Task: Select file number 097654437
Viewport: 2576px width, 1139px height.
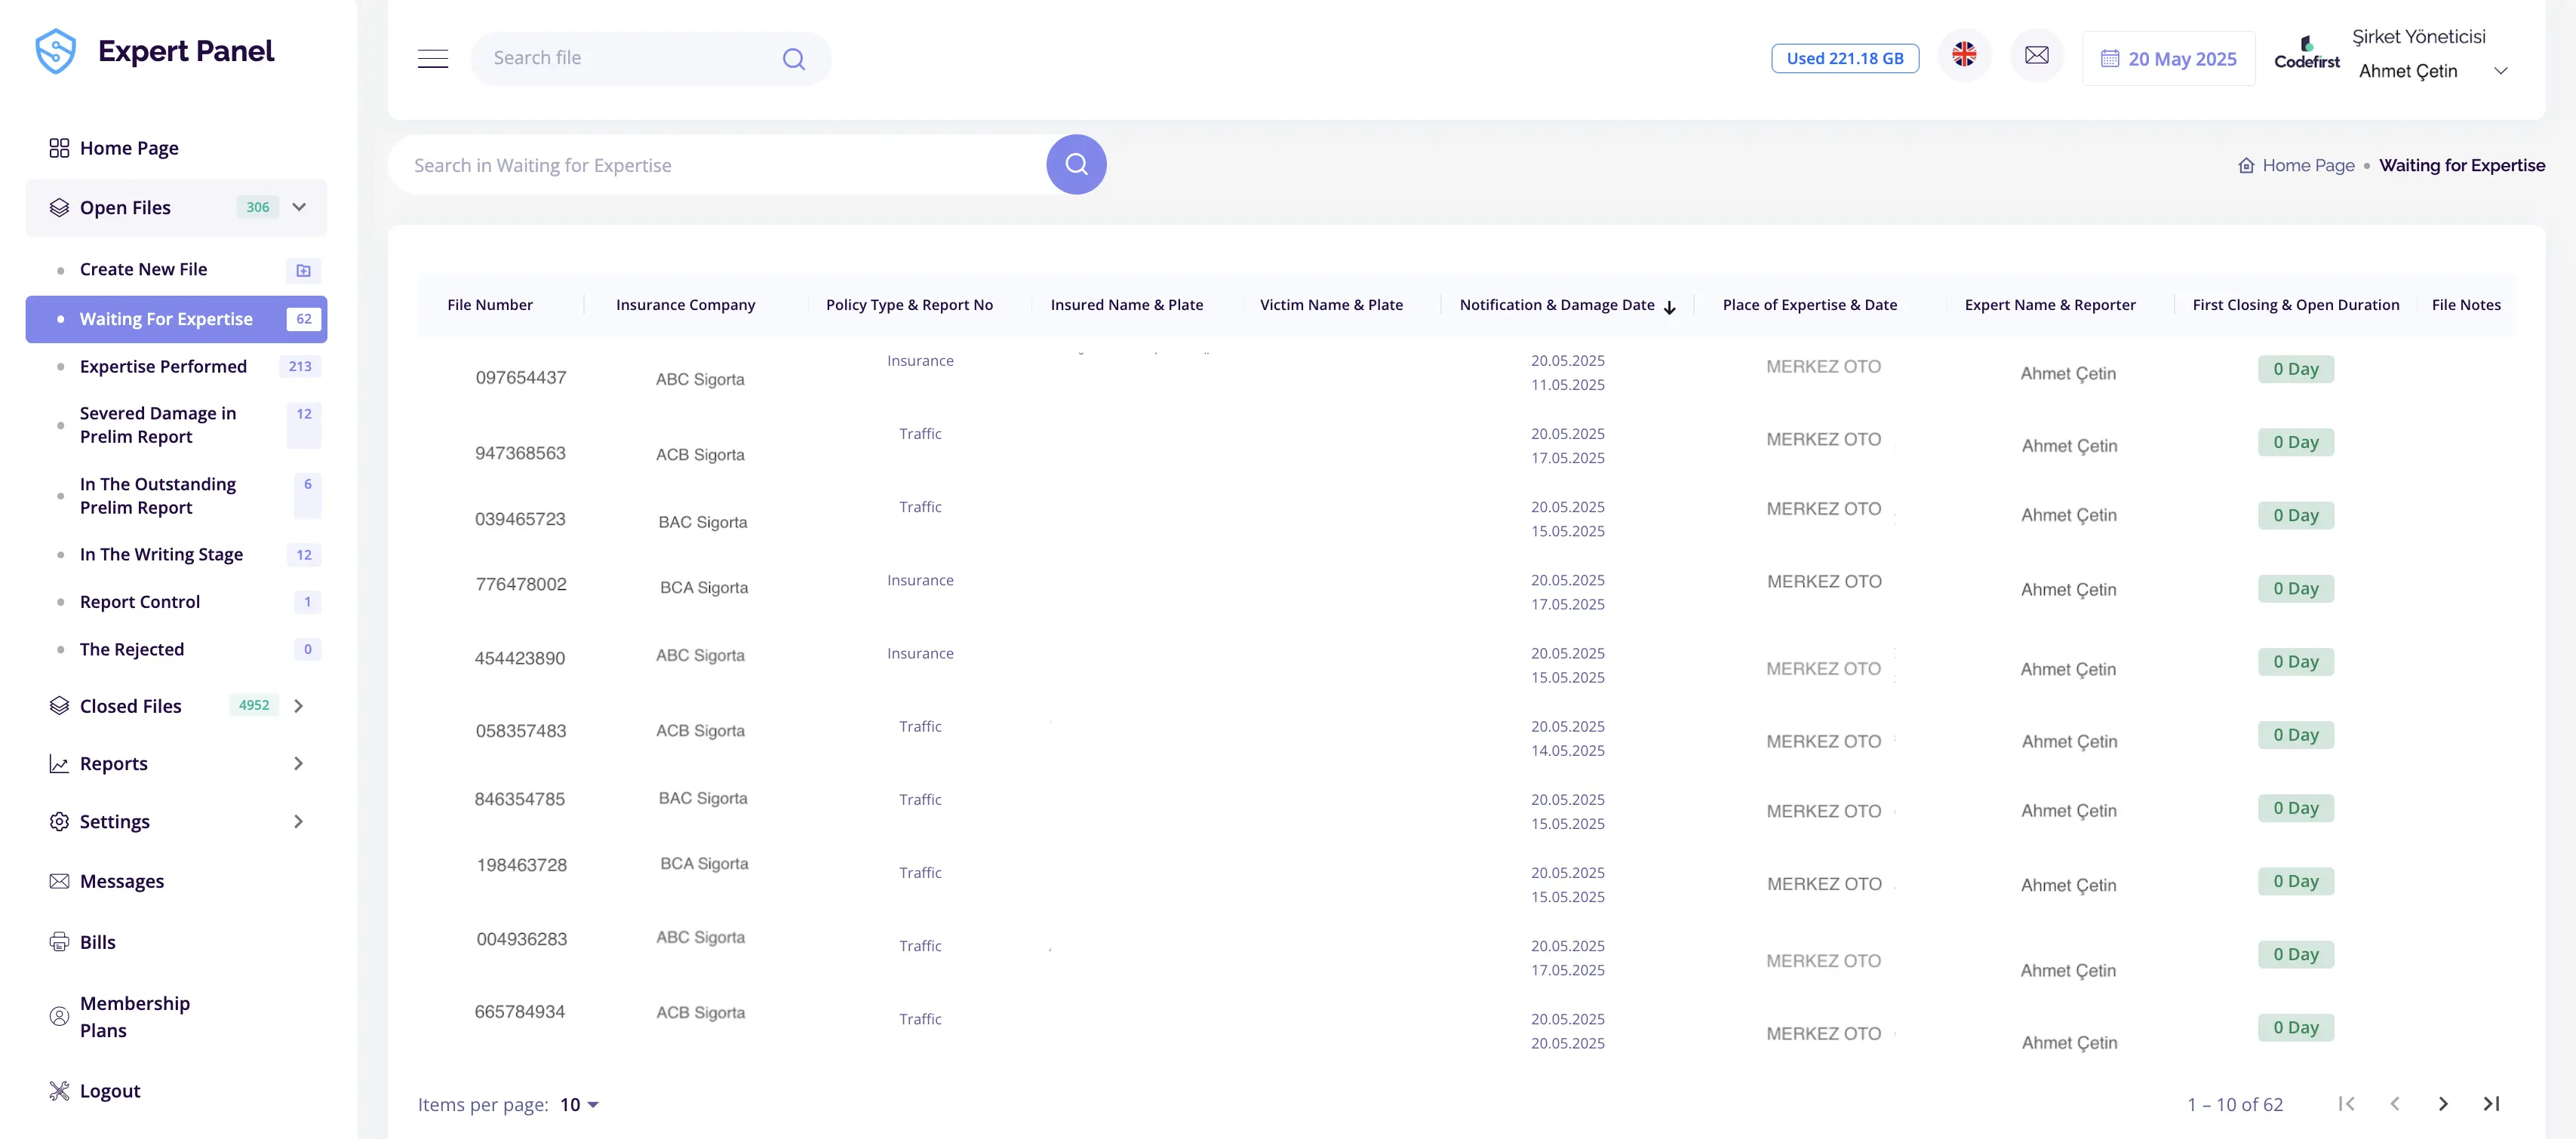Action: coord(521,378)
